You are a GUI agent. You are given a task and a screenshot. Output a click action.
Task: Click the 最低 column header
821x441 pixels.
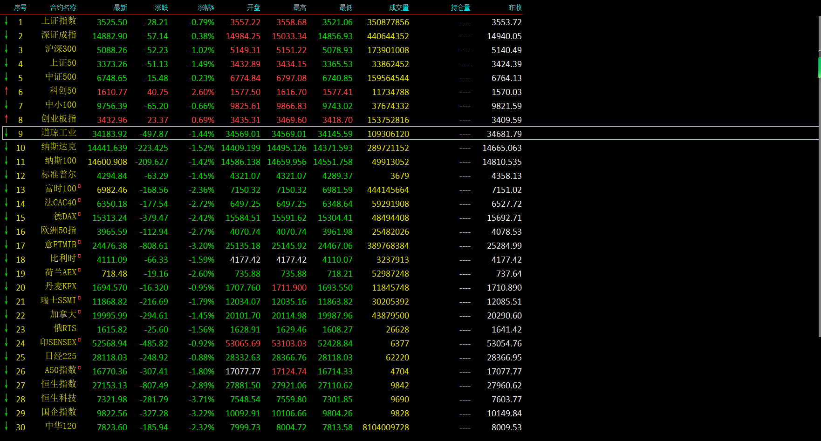coord(346,7)
